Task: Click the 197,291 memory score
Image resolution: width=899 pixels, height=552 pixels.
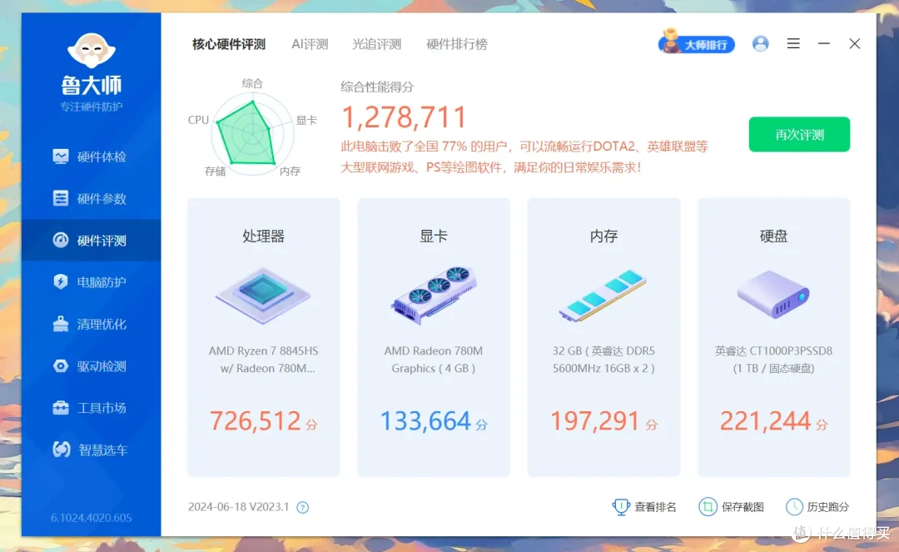Action: point(594,421)
